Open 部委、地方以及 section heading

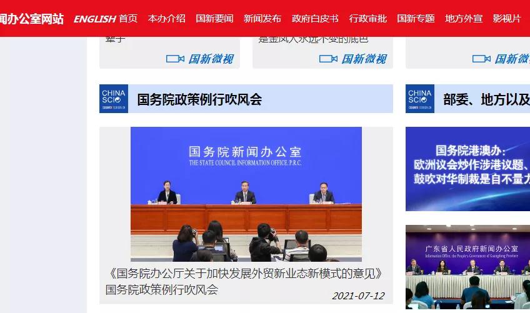point(486,99)
